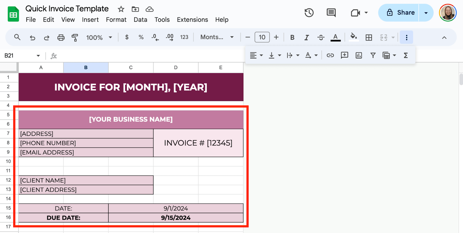The width and height of the screenshot is (463, 233).
Task: Click the increase font size plus button
Action: [x=276, y=37]
